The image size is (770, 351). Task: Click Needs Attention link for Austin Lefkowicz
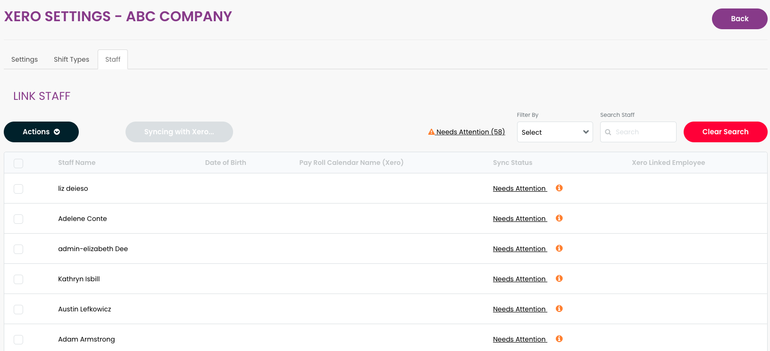pos(520,309)
